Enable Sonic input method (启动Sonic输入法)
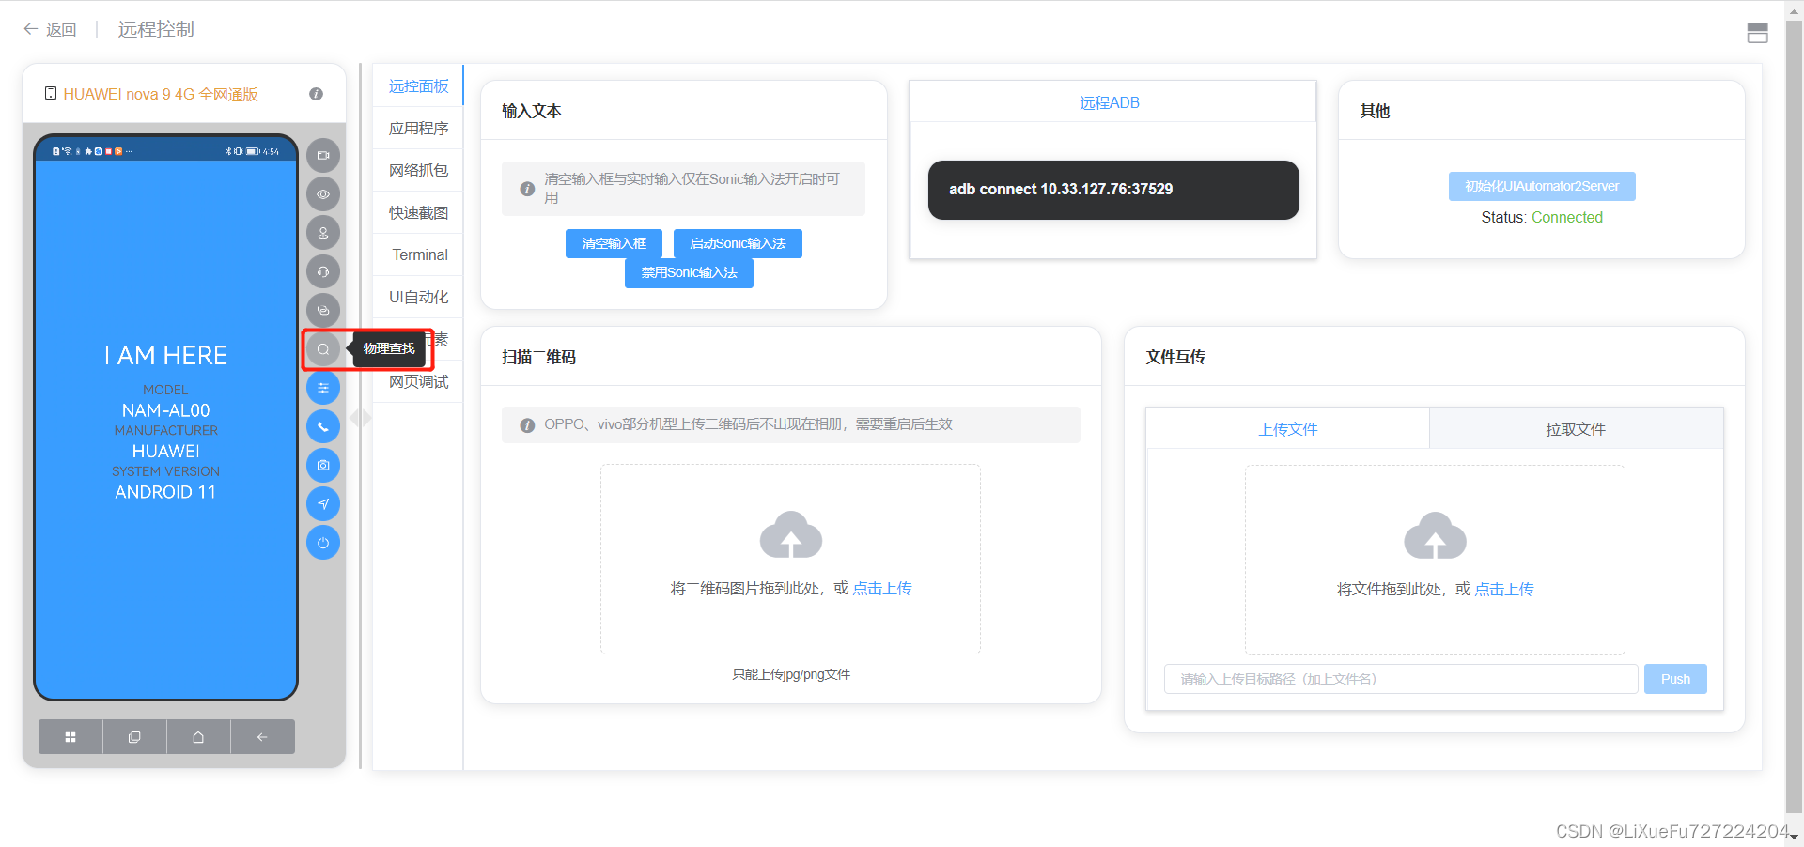 tap(738, 243)
